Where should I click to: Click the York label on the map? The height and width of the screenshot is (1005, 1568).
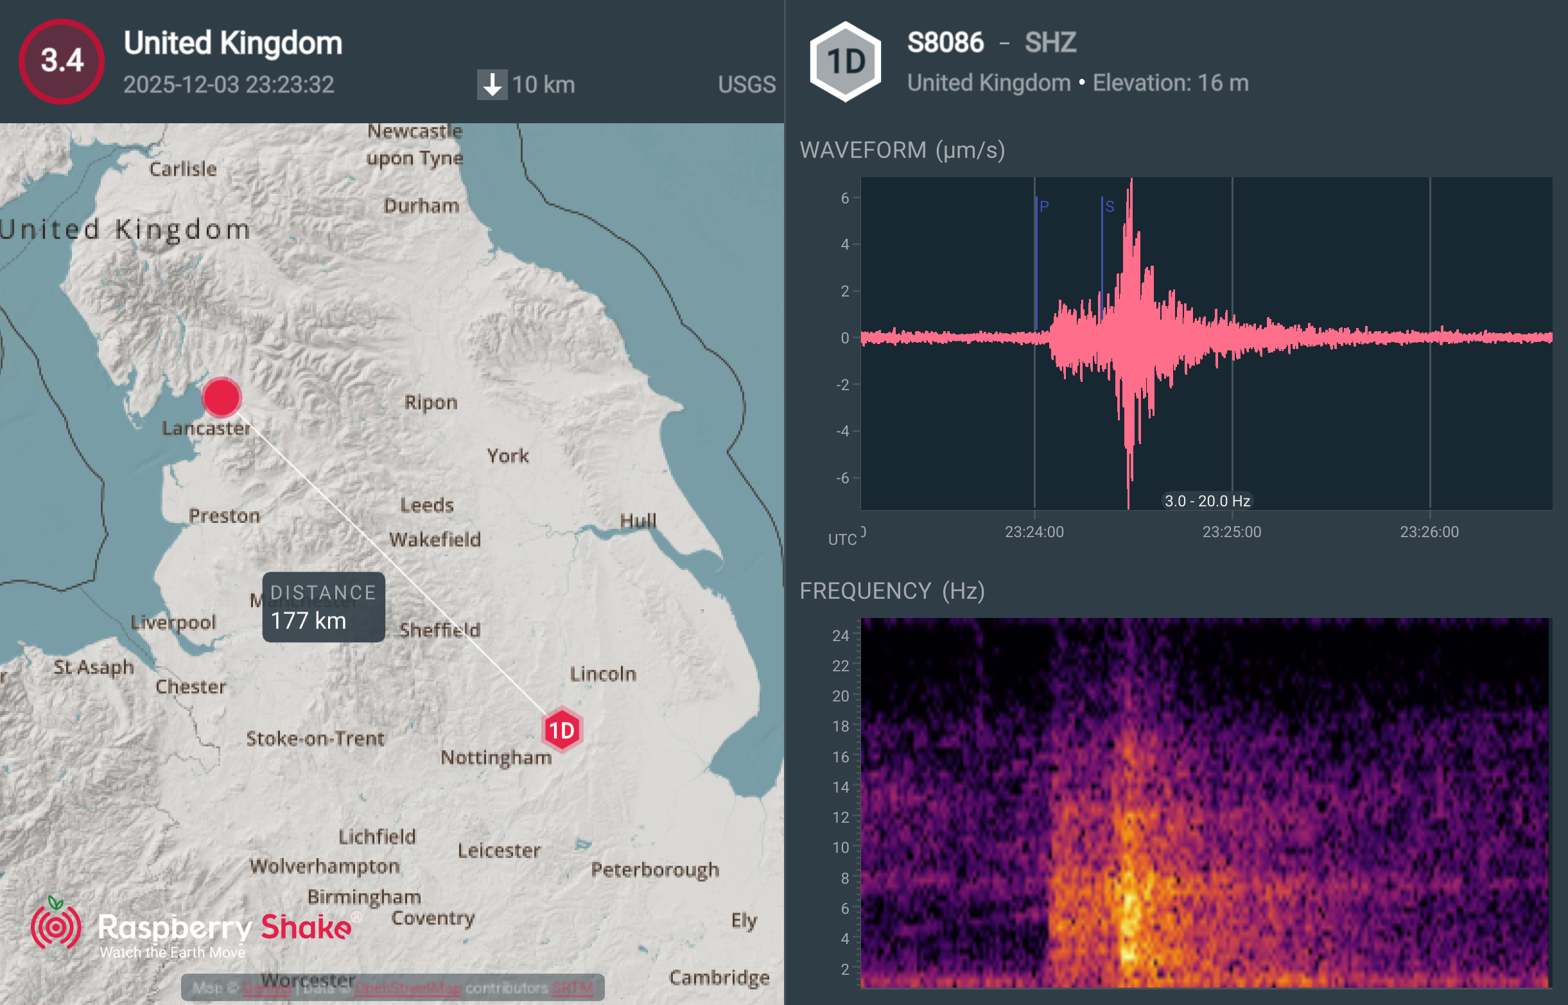coord(507,456)
